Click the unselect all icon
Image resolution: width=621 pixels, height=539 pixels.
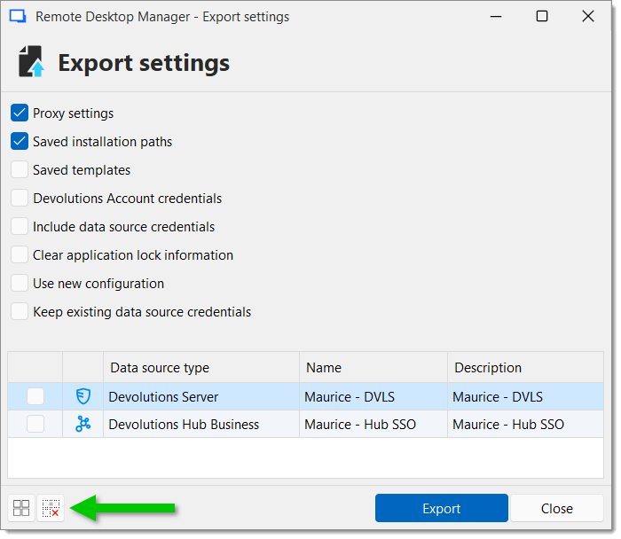pyautogui.click(x=51, y=508)
